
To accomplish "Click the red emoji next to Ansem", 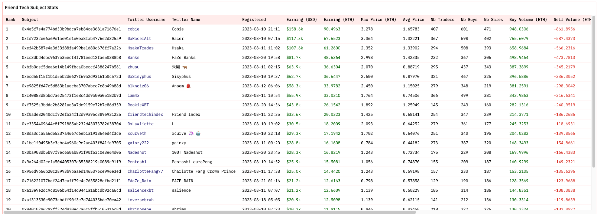I will pos(189,86).
